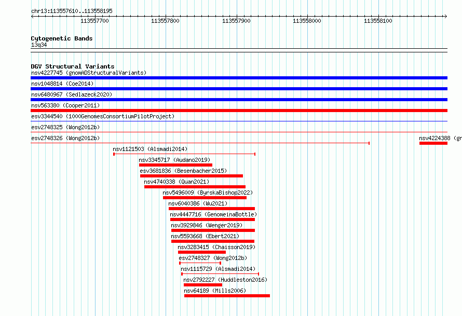
Task: Open esv2748327 Wong2012b label
Action: (213, 258)
